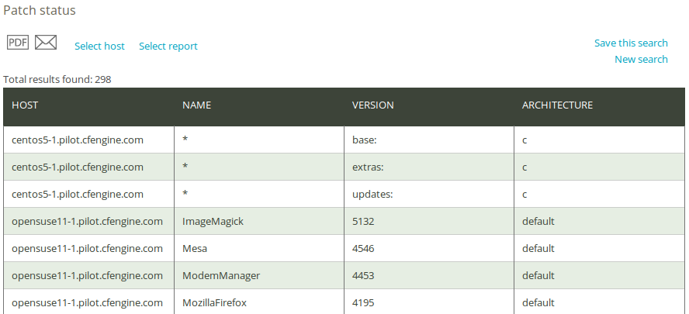
Task: Open the Select host link
Action: (99, 46)
